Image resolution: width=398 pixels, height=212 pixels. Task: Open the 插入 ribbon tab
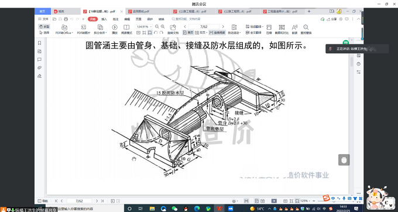click(104, 19)
